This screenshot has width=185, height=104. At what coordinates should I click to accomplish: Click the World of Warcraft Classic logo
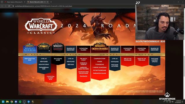point(41,26)
